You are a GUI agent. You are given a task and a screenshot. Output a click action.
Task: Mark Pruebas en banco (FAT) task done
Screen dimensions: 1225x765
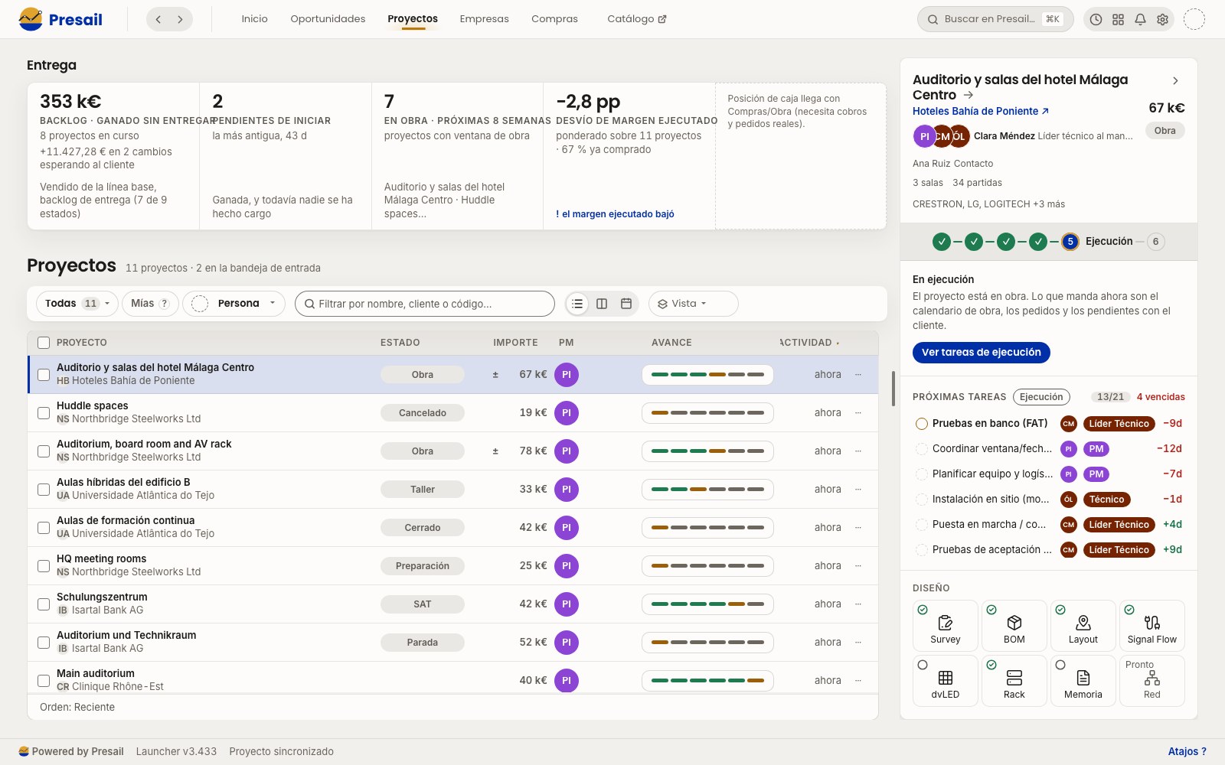pos(922,424)
